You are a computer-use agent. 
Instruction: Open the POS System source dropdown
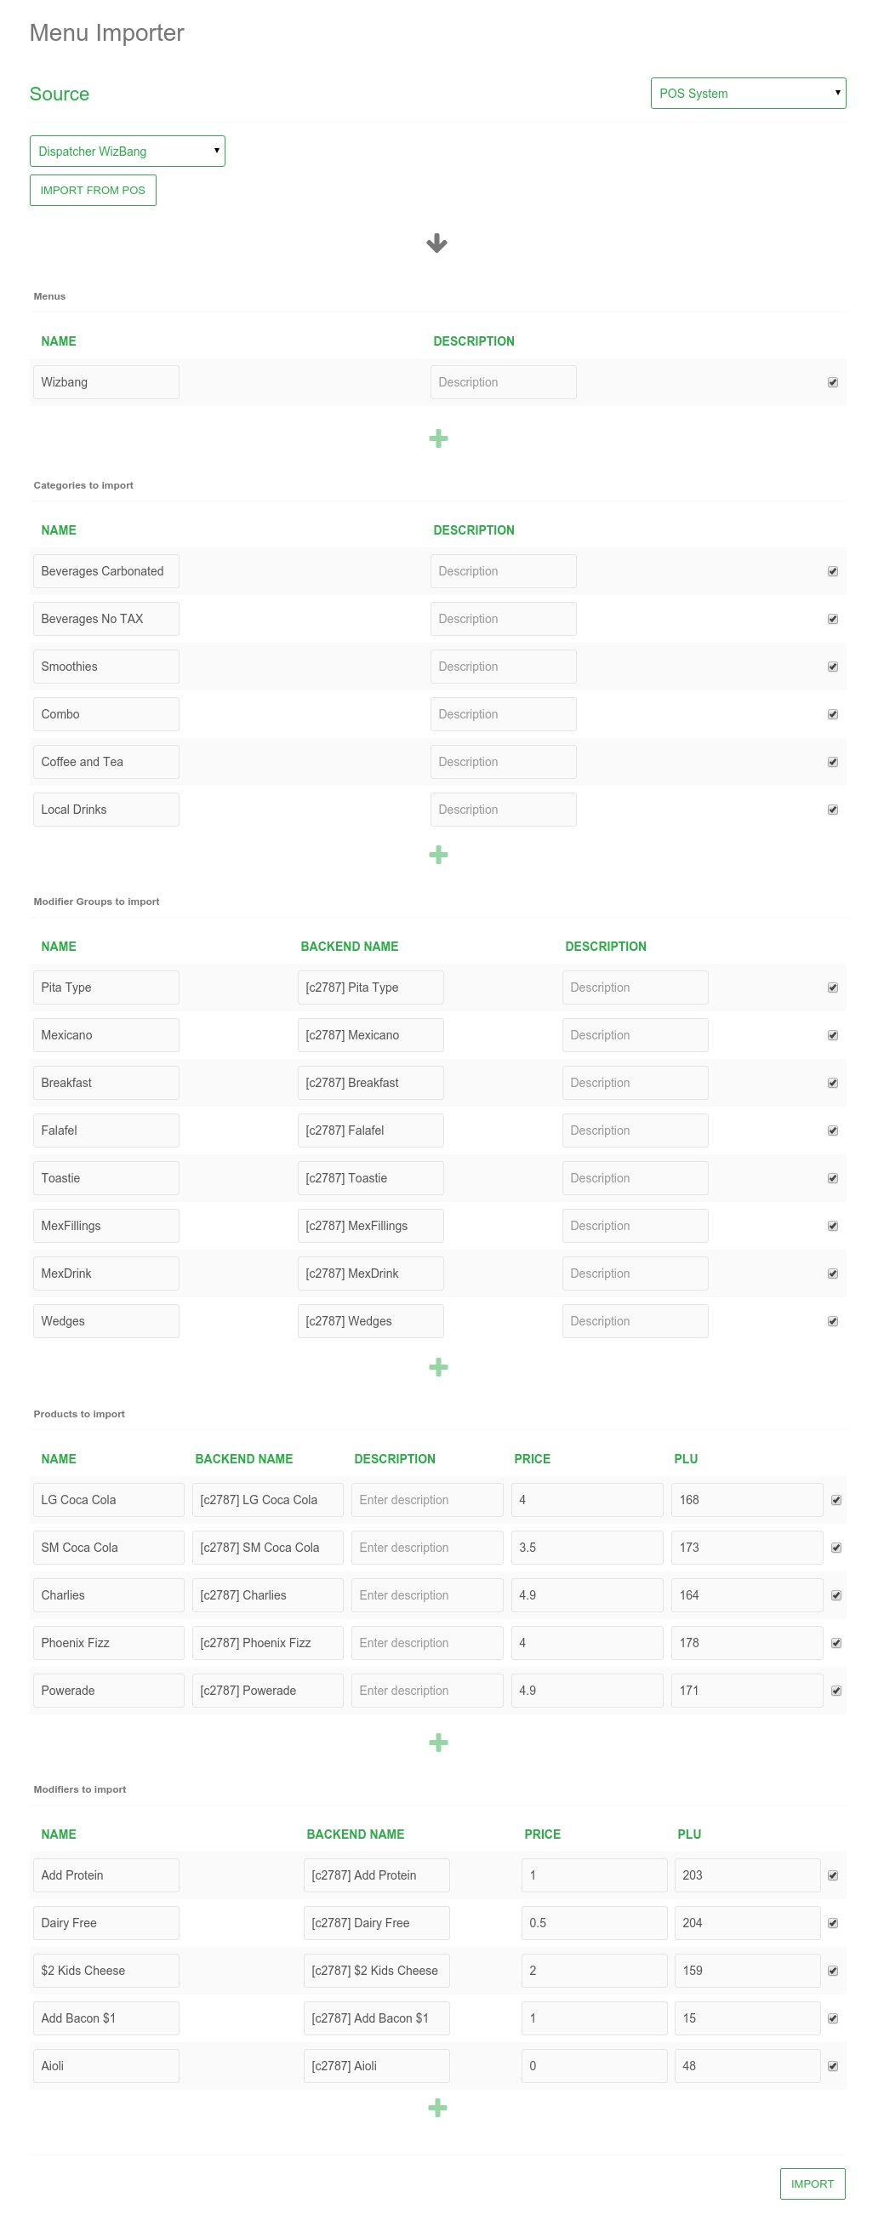(748, 93)
